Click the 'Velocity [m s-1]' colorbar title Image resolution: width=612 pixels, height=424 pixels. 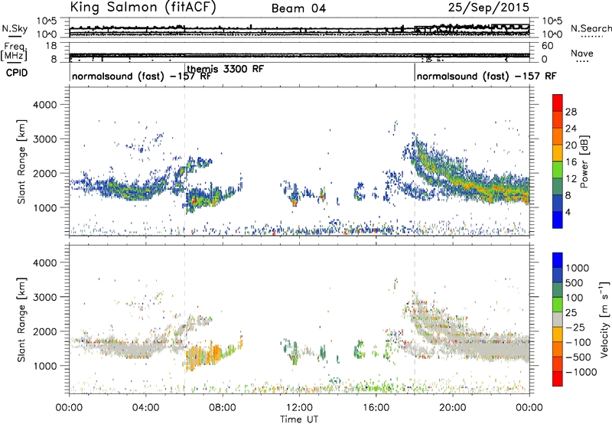[604, 319]
